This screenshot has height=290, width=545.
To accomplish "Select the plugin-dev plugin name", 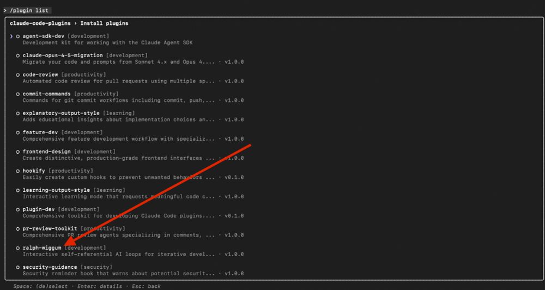I will [39, 209].
